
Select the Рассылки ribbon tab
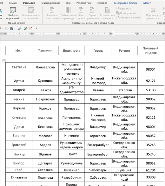[x=29, y=3]
